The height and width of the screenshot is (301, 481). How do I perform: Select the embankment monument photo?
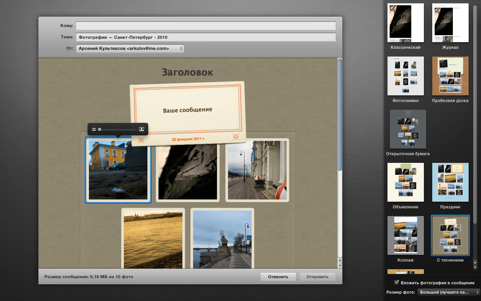(x=222, y=239)
